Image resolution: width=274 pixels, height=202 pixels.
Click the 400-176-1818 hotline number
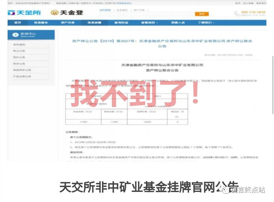253,12
